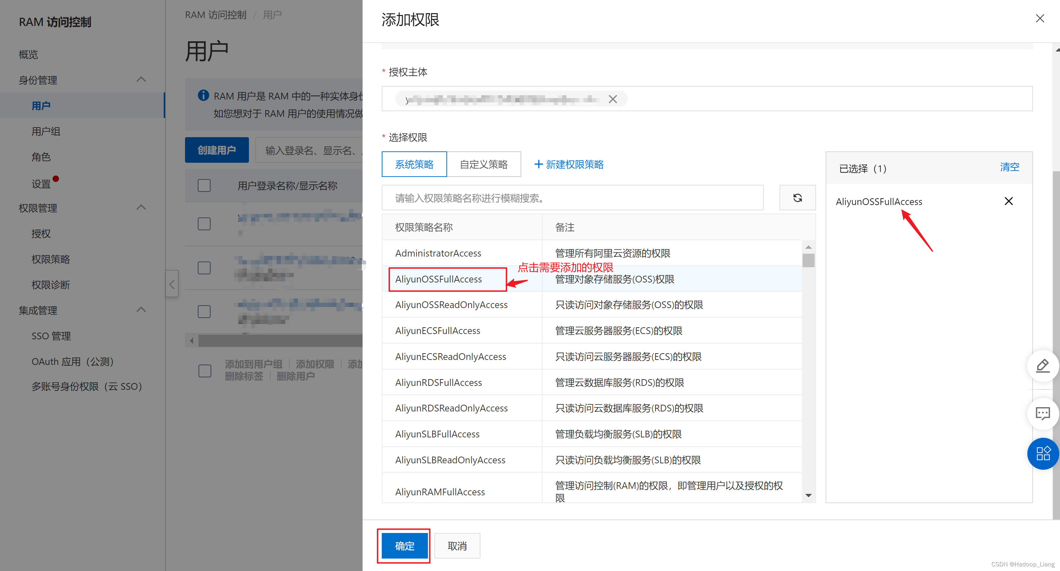The image size is (1060, 571).
Task: Click the 确定 button
Action: [x=404, y=546]
